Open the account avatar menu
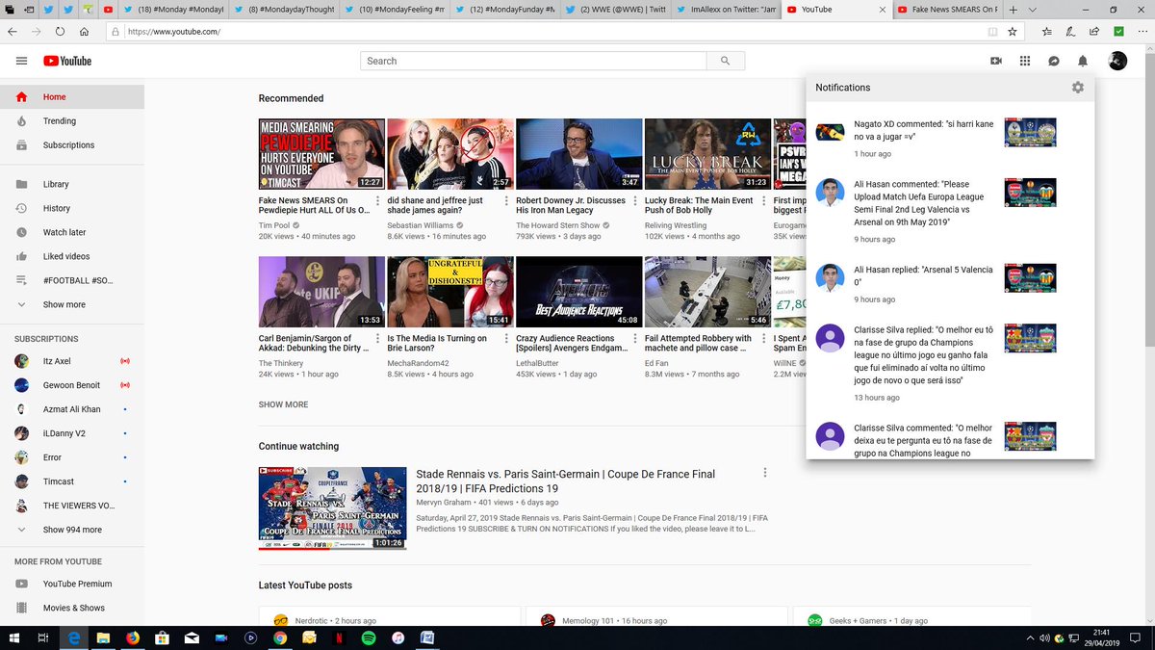 [1116, 61]
